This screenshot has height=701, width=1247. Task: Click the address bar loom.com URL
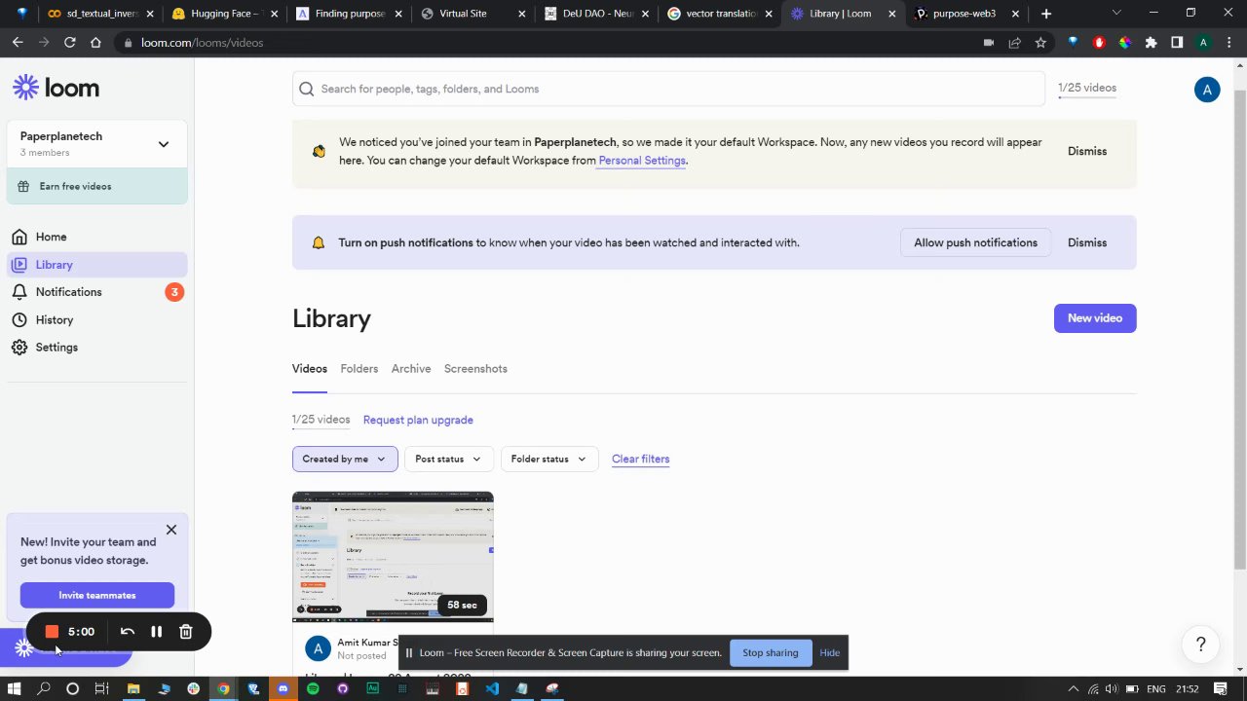click(x=202, y=43)
